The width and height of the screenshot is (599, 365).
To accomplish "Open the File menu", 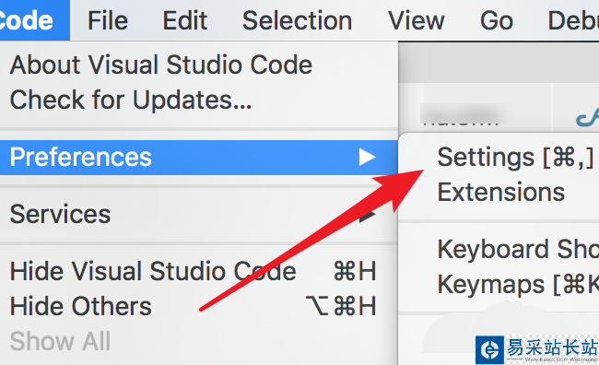I will 108,20.
